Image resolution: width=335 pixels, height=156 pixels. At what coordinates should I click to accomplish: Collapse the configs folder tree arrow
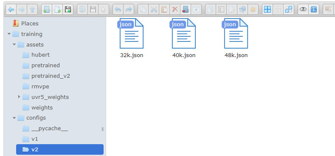point(14,118)
